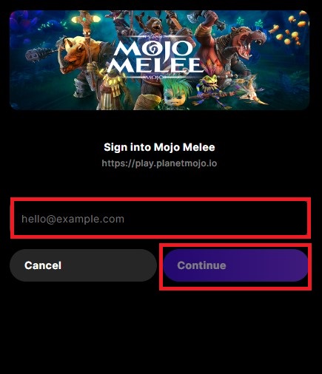Select the green-haired character's face
Viewport: 322px width, 374px height.
(172, 98)
